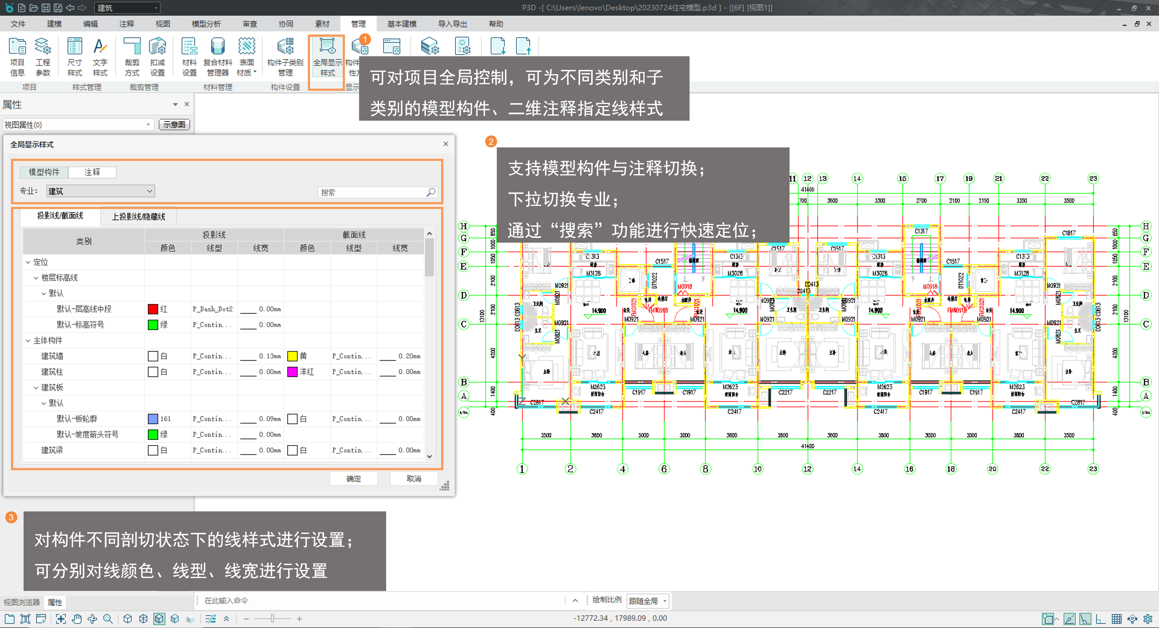
Task: Select the pan hand tool in bottom toolbar
Action: point(76,619)
